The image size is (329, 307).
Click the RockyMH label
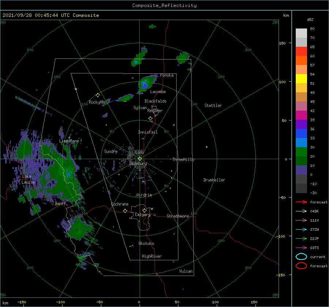click(97, 102)
